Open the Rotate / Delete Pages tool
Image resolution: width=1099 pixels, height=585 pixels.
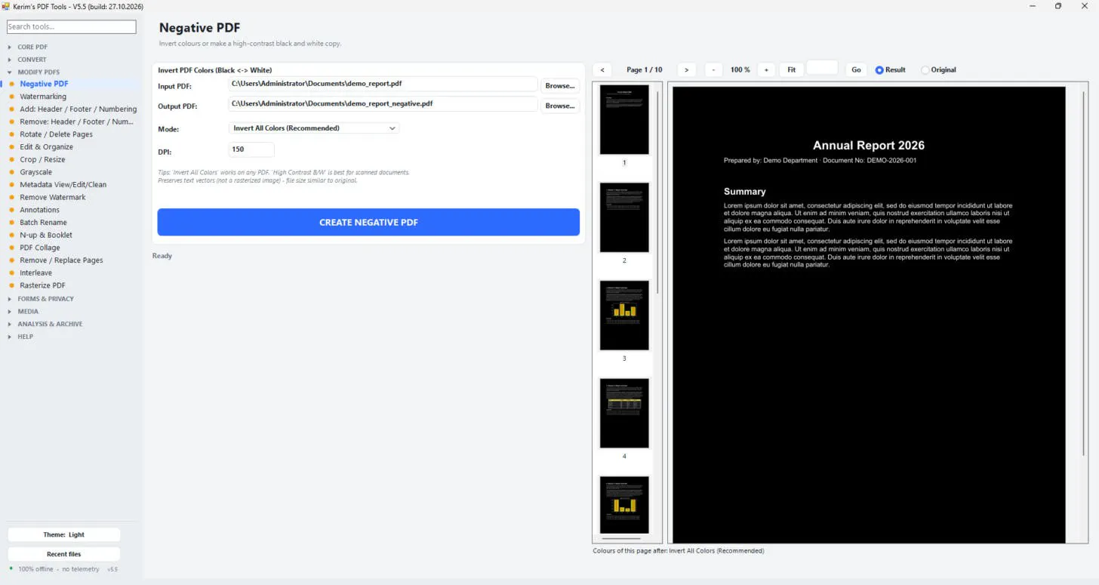(x=56, y=134)
